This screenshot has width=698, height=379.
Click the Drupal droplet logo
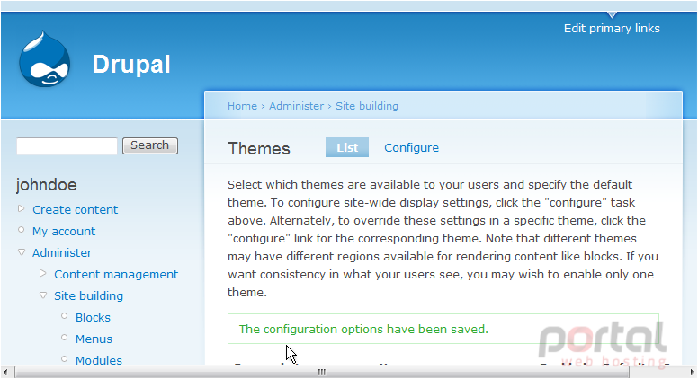(x=44, y=59)
